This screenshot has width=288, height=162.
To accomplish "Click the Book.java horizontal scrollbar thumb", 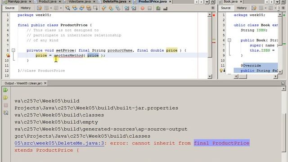I will pyautogui.click(x=243, y=76).
